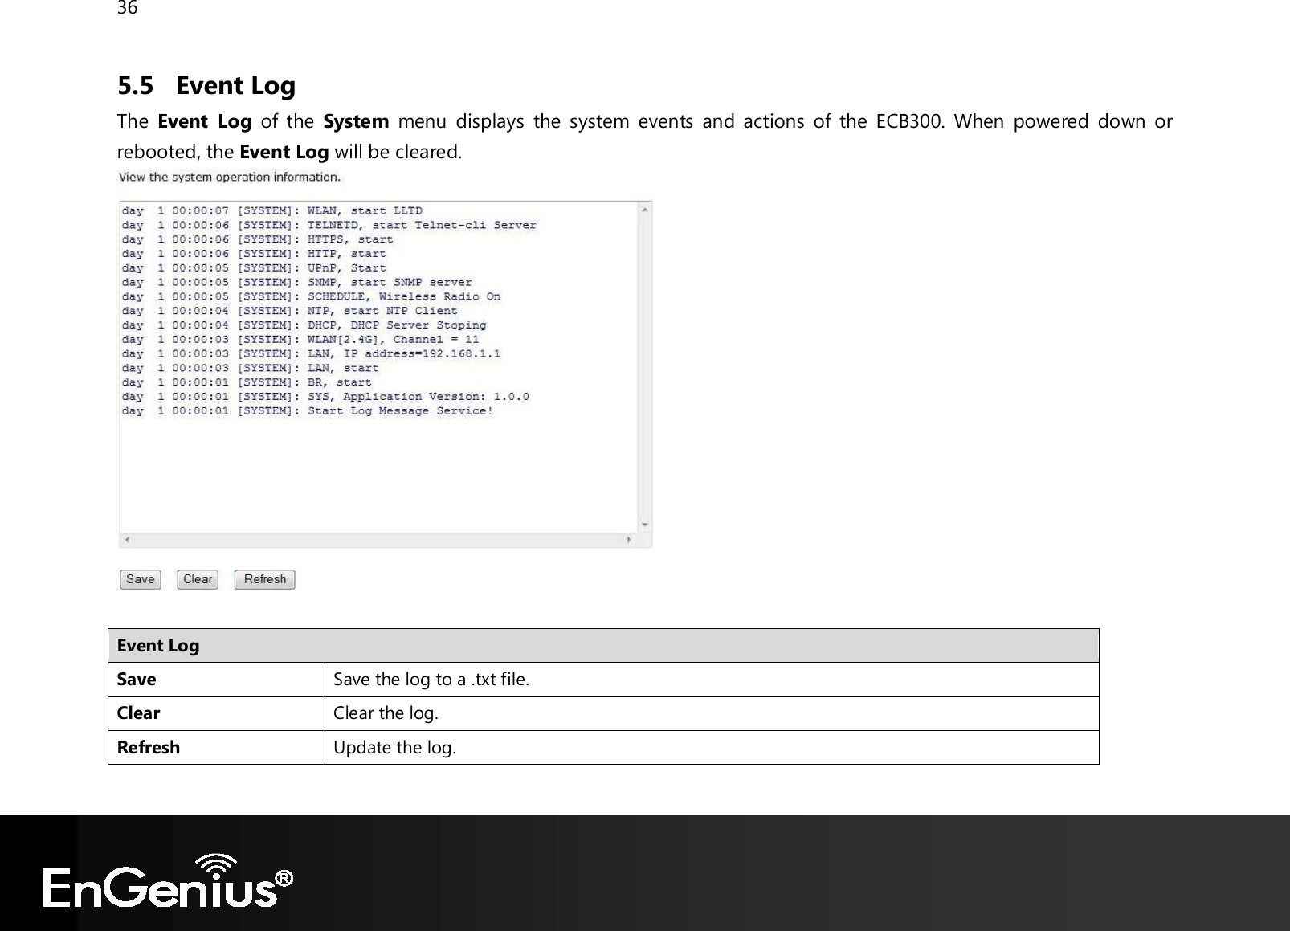This screenshot has width=1290, height=931.
Task: Click the 'Clear the log.' table cell
Action: pos(712,713)
